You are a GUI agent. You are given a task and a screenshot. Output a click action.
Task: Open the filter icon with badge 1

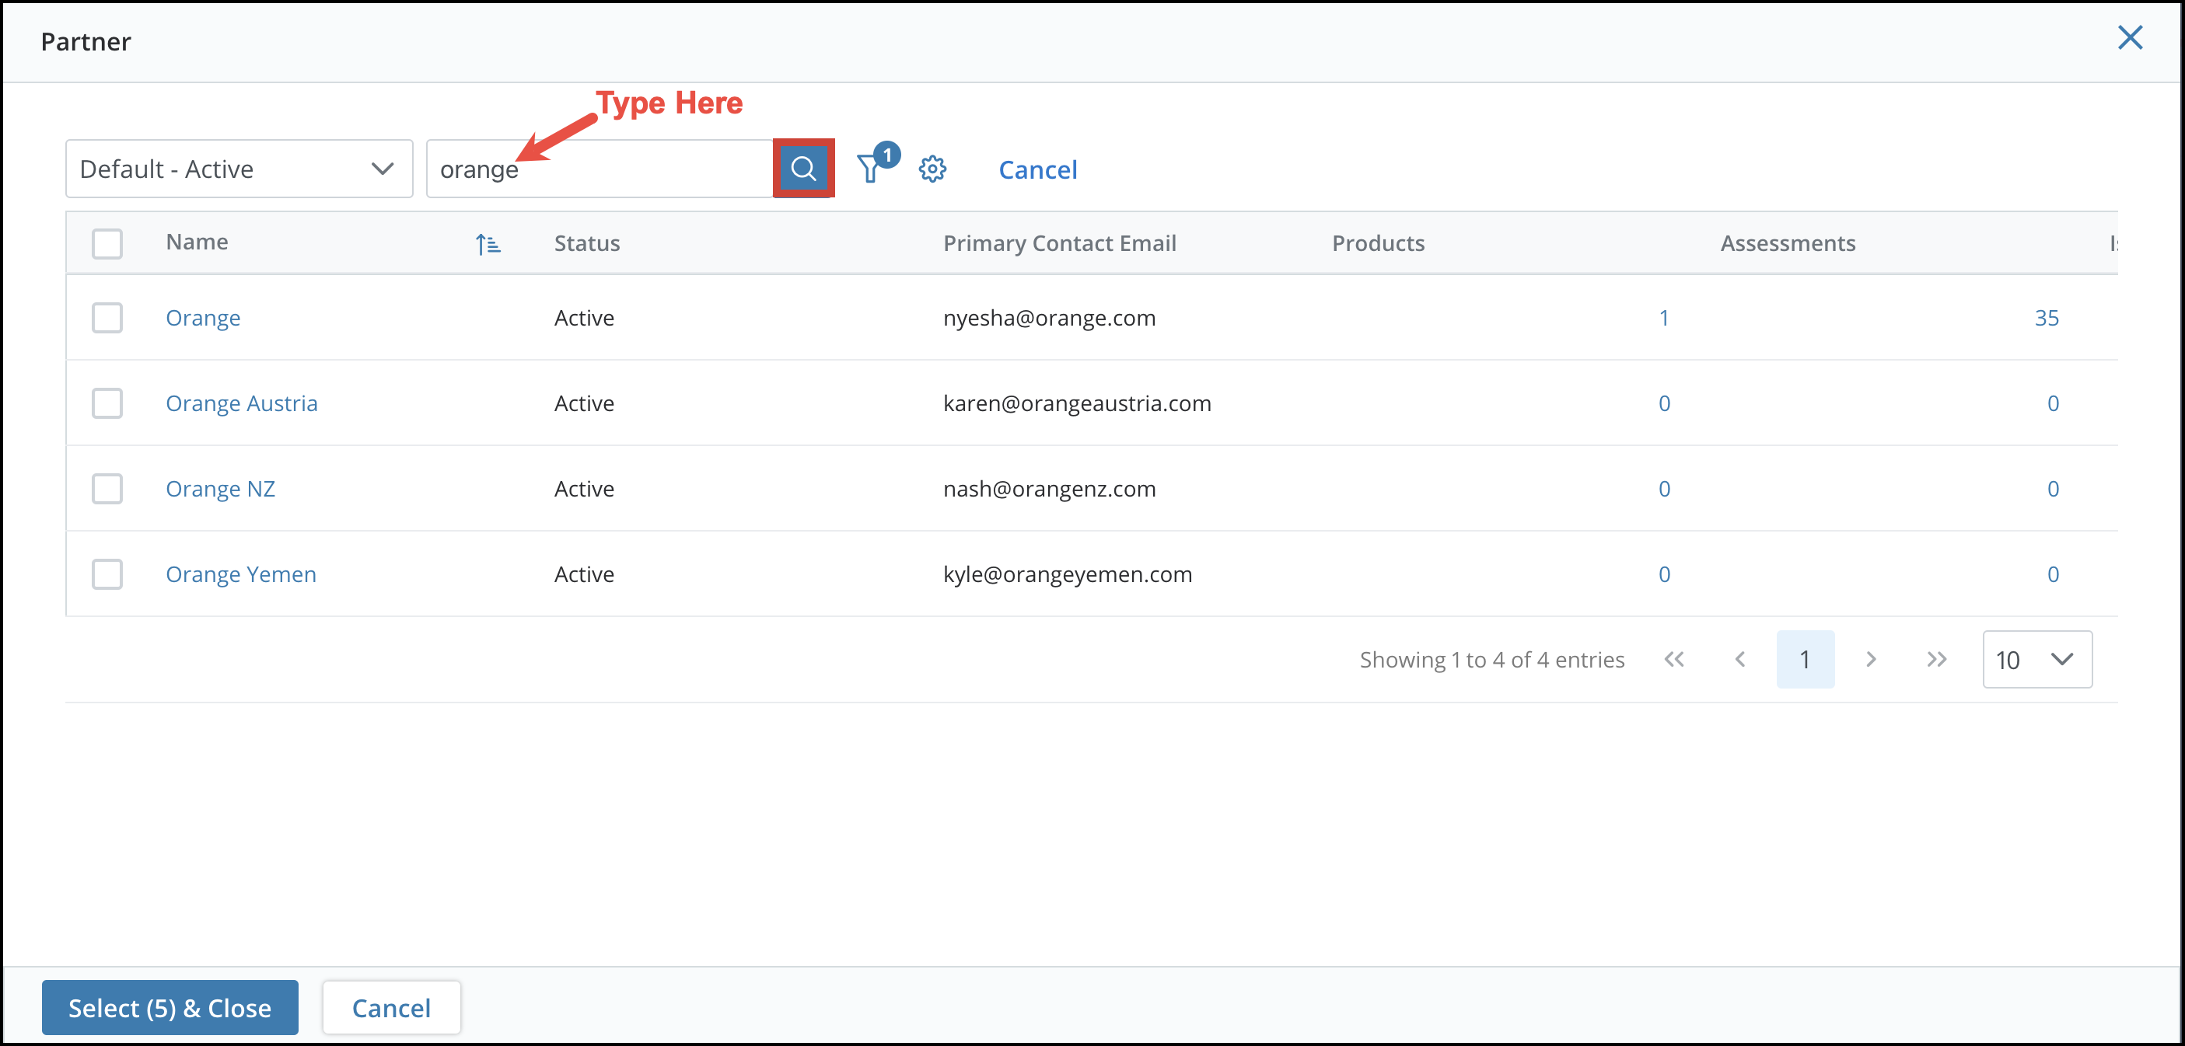pyautogui.click(x=872, y=169)
